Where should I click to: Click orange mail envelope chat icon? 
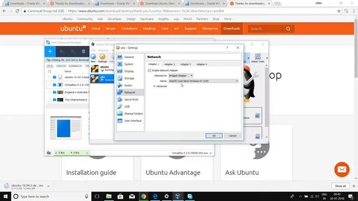tap(342, 170)
